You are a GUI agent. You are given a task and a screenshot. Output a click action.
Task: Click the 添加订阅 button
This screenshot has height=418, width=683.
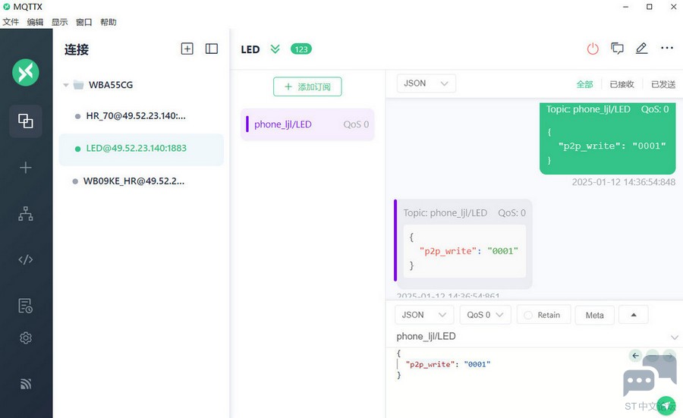(x=307, y=86)
